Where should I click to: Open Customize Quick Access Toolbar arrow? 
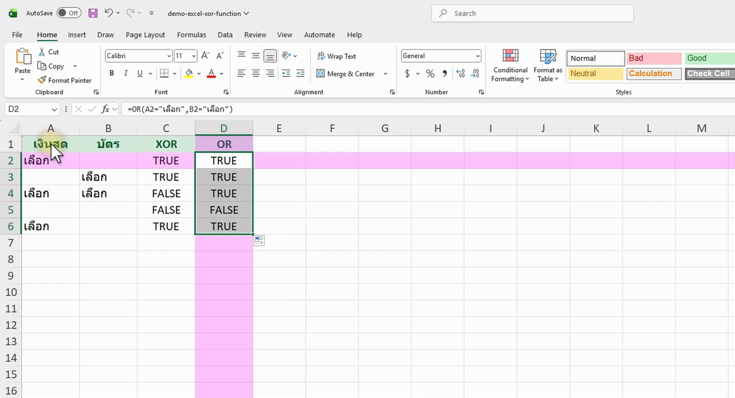pyautogui.click(x=152, y=13)
